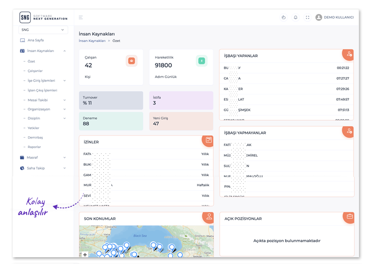Toggle fullscreen mode icon in header
The image size is (373, 264).
pos(308,18)
